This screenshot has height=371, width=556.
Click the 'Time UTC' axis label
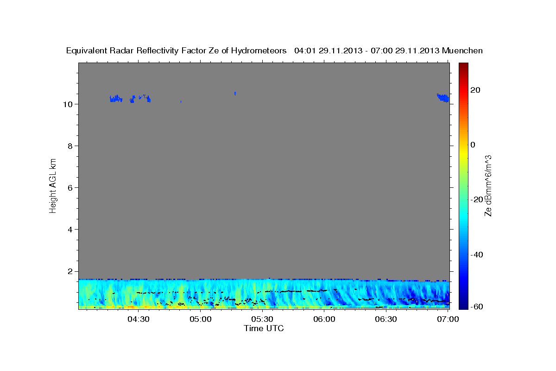(x=264, y=328)
